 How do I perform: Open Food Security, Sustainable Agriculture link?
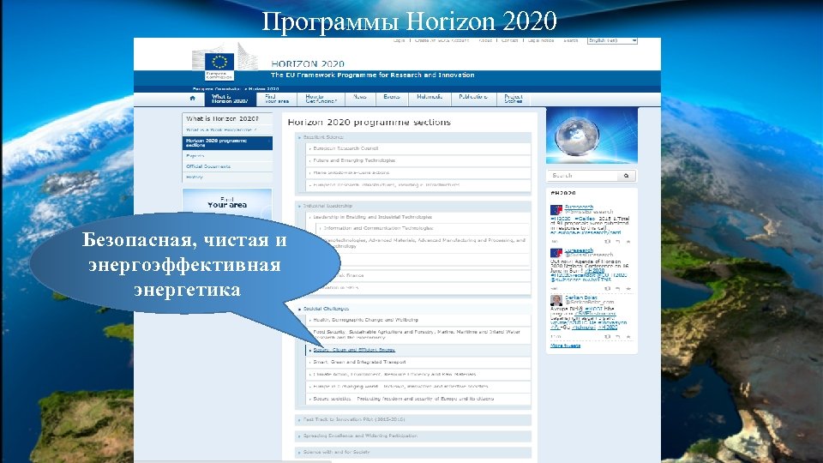tap(417, 334)
